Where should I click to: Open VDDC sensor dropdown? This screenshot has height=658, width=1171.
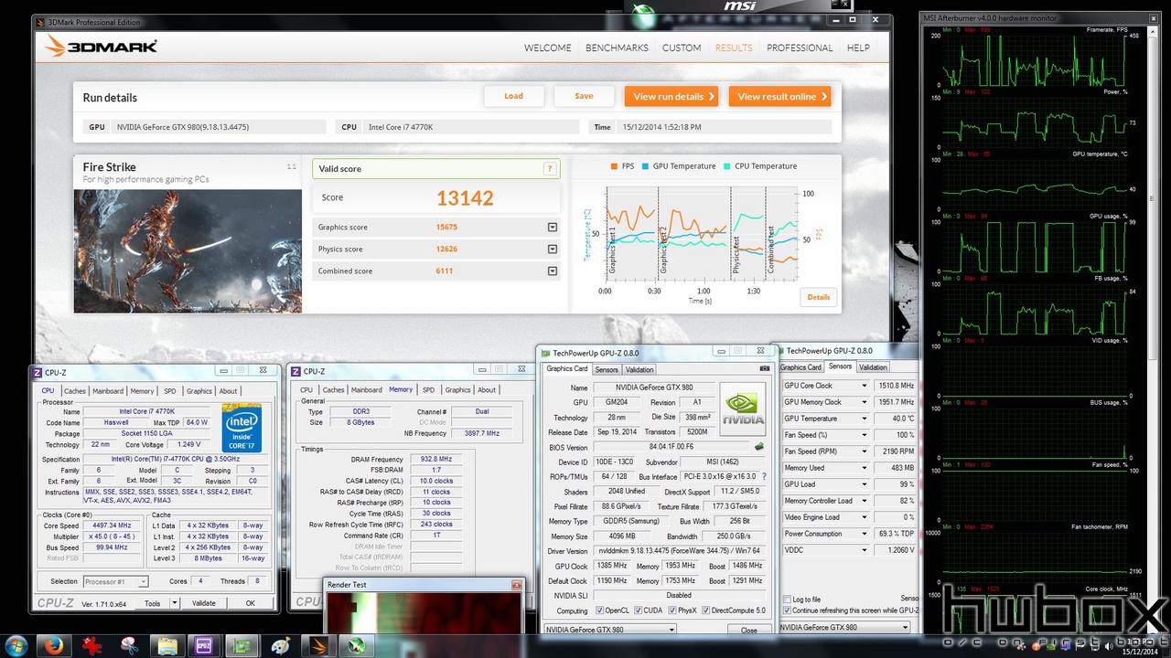click(x=864, y=550)
